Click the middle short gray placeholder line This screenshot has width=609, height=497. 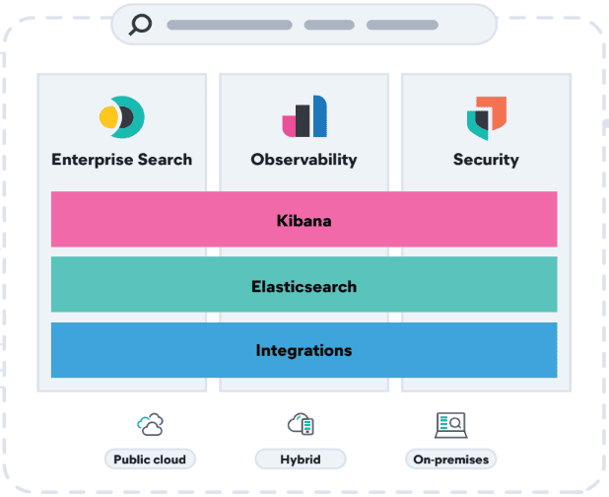pyautogui.click(x=329, y=25)
